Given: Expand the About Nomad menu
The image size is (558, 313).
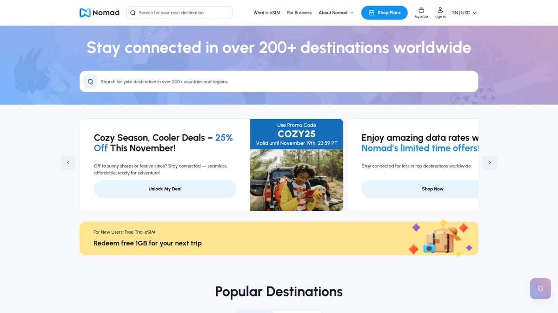Looking at the screenshot, I should (336, 13).
